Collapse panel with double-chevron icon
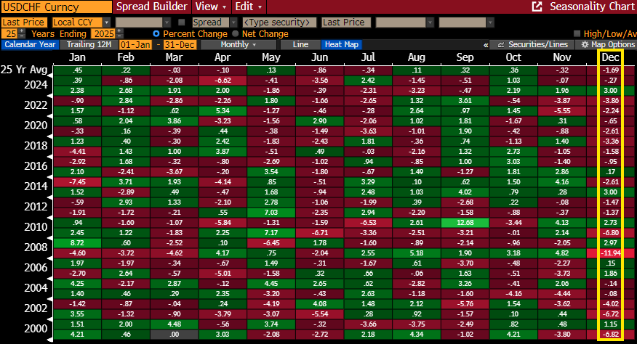This screenshot has height=344, width=637. pyautogui.click(x=486, y=44)
